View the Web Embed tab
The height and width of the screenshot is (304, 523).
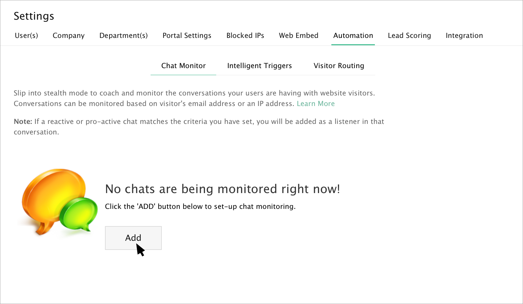point(298,35)
